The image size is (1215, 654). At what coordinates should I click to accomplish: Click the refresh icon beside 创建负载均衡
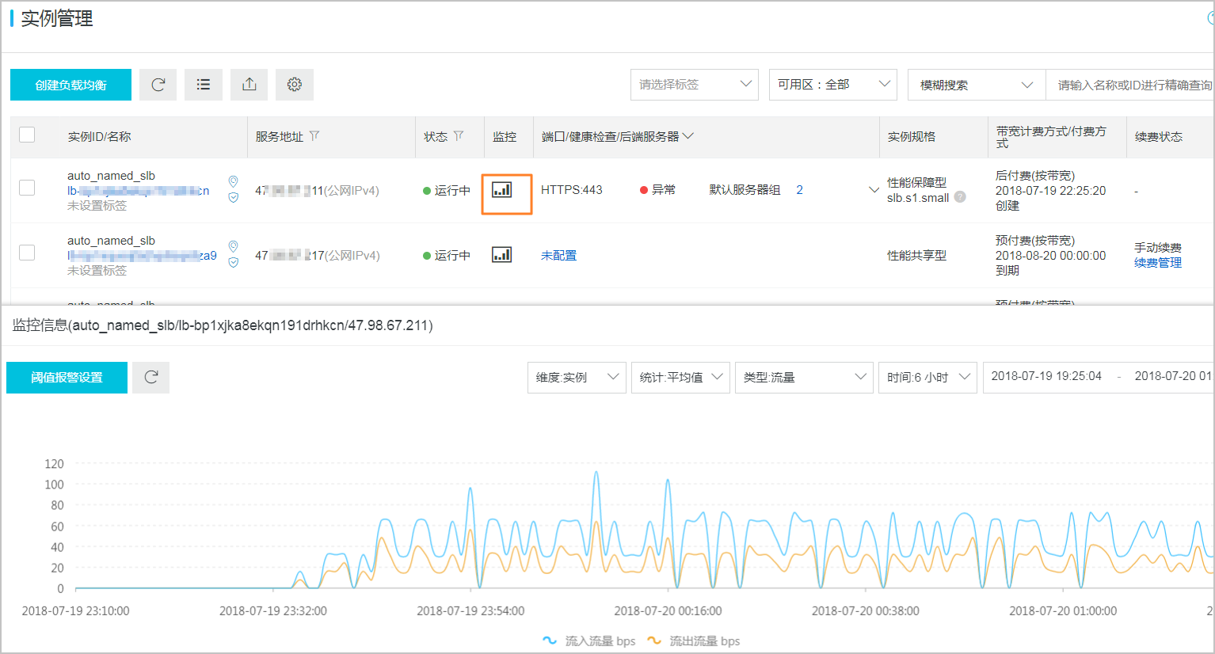(158, 85)
